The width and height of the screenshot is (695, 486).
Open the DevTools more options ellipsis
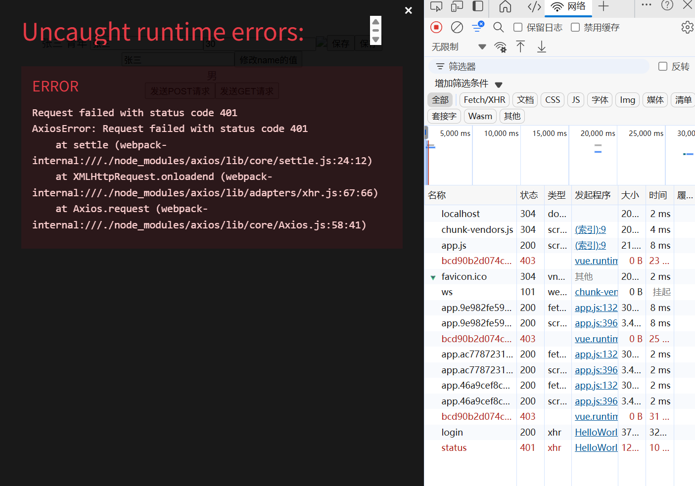[x=647, y=5]
